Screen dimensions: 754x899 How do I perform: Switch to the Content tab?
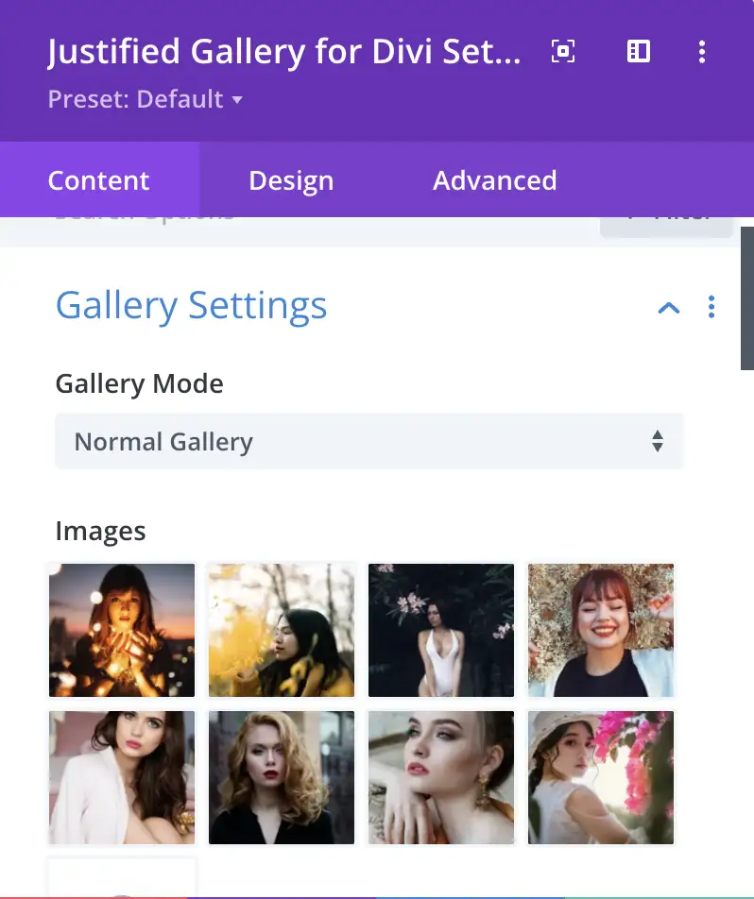point(99,180)
